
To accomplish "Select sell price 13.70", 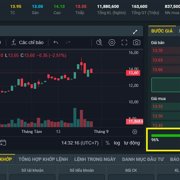I will [166, 50].
